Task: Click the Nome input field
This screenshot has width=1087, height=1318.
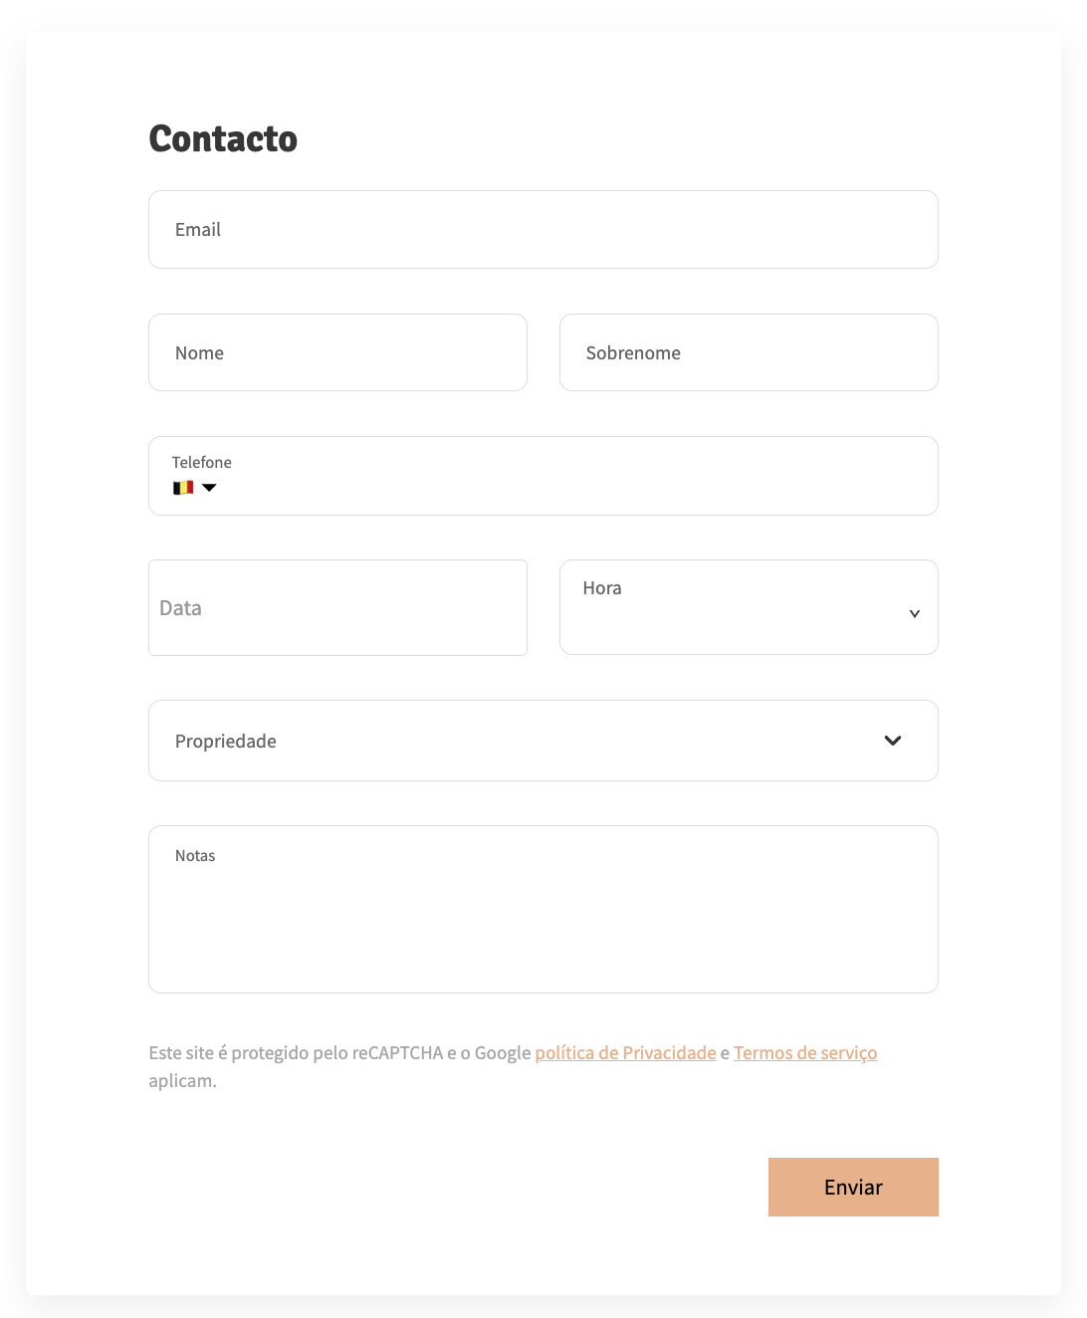Action: 337,352
